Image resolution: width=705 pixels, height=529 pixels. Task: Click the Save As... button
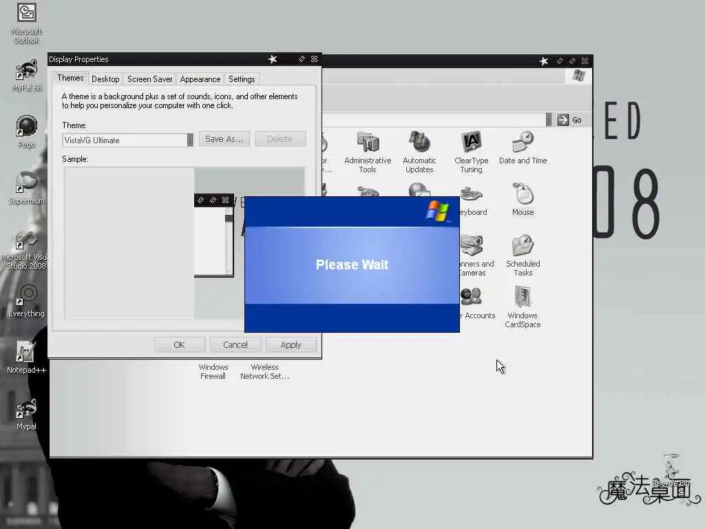coord(224,139)
